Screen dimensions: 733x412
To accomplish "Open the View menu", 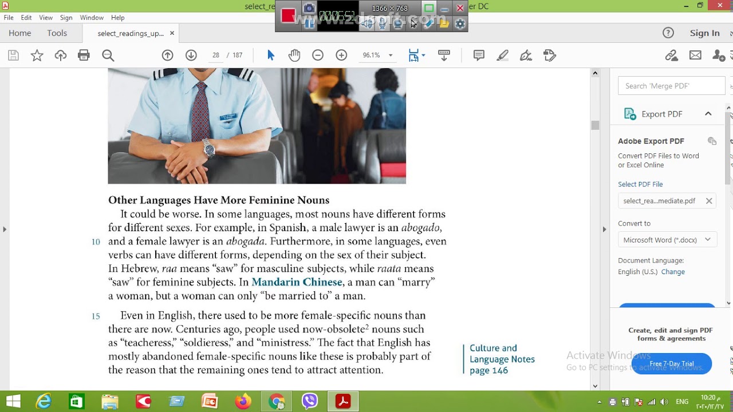I will pyautogui.click(x=46, y=18).
